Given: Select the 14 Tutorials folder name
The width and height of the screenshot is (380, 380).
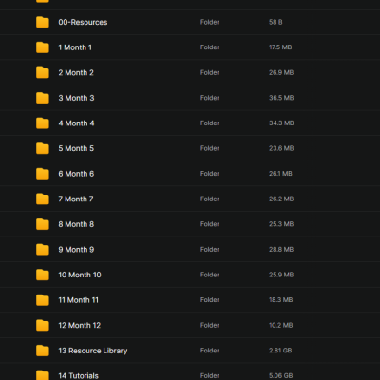Looking at the screenshot, I should point(79,376).
